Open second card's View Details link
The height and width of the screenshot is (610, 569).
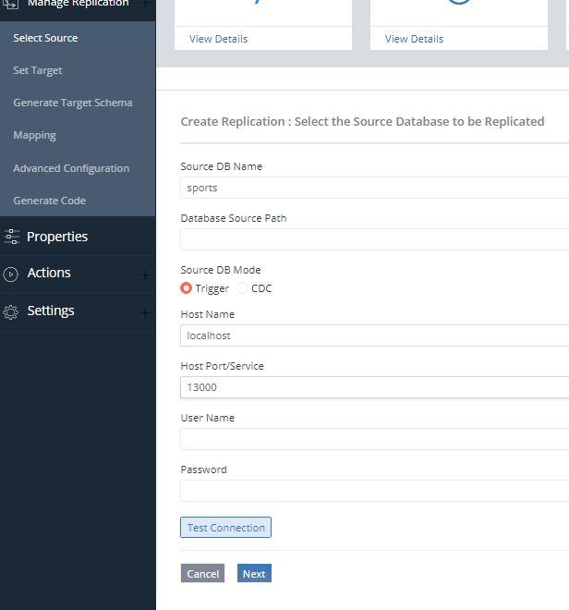(x=414, y=39)
